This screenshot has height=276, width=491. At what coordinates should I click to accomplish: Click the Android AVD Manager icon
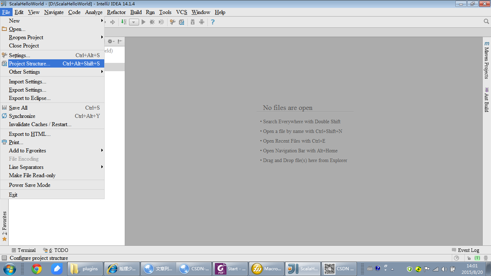pos(202,22)
